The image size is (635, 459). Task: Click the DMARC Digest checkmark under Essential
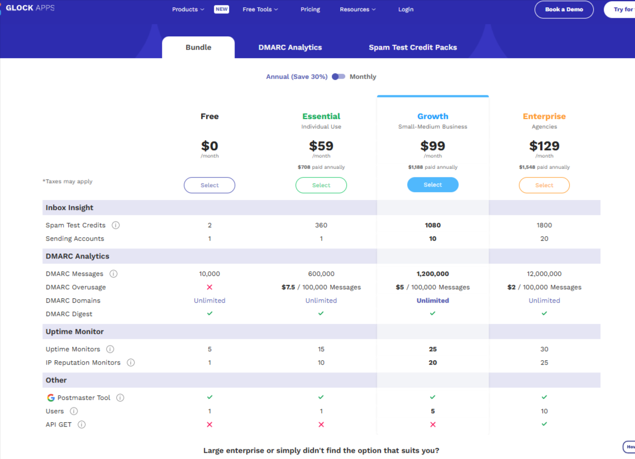click(x=321, y=313)
